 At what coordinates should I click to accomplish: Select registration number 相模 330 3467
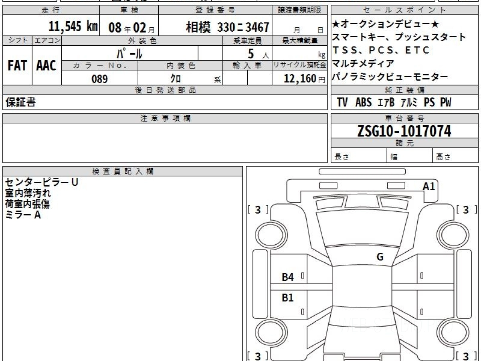pos(227,28)
